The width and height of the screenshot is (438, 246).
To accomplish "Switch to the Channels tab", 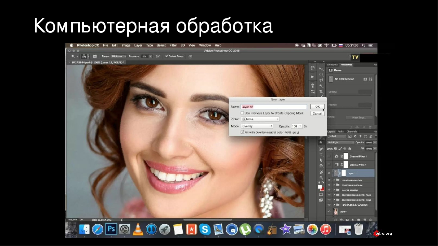I will pyautogui.click(x=351, y=132).
